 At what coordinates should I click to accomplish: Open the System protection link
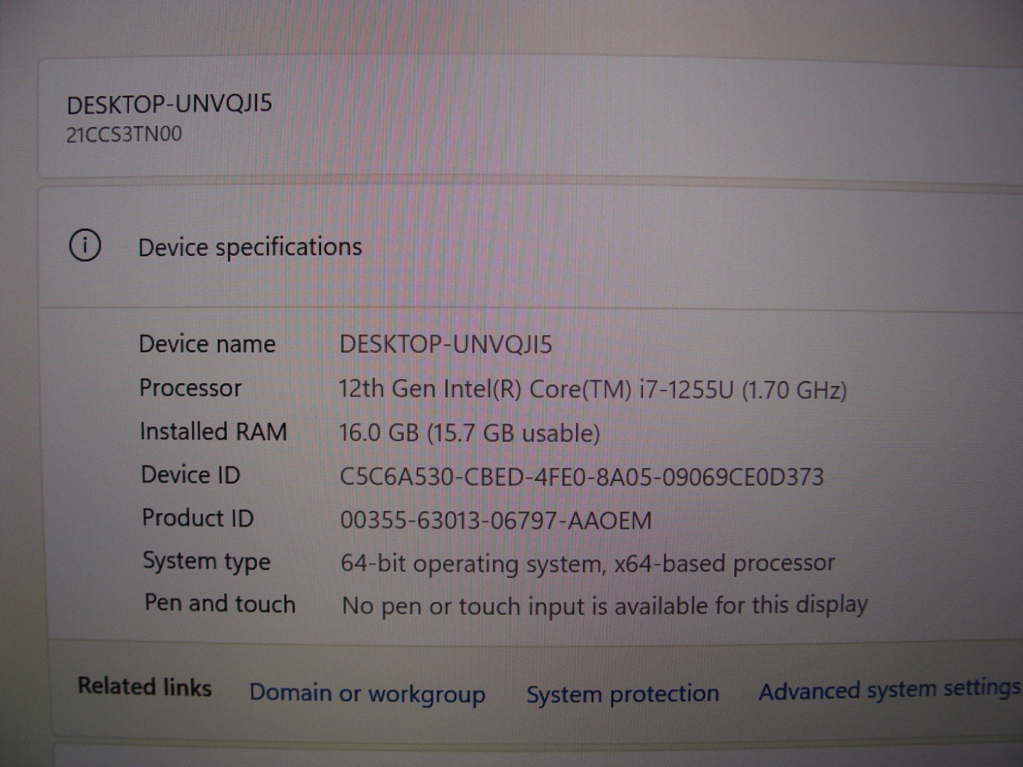coord(622,694)
